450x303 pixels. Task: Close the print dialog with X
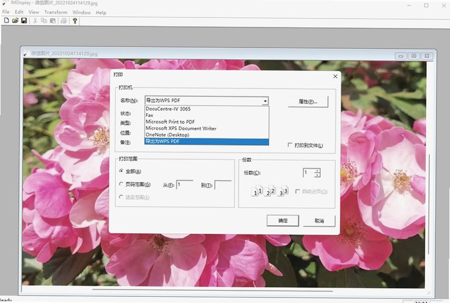[335, 76]
